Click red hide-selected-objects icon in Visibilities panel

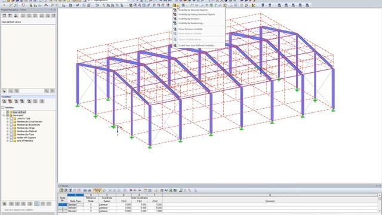pyautogui.click(x=10, y=101)
